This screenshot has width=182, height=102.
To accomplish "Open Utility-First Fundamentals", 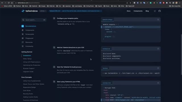I will coord(32,81).
